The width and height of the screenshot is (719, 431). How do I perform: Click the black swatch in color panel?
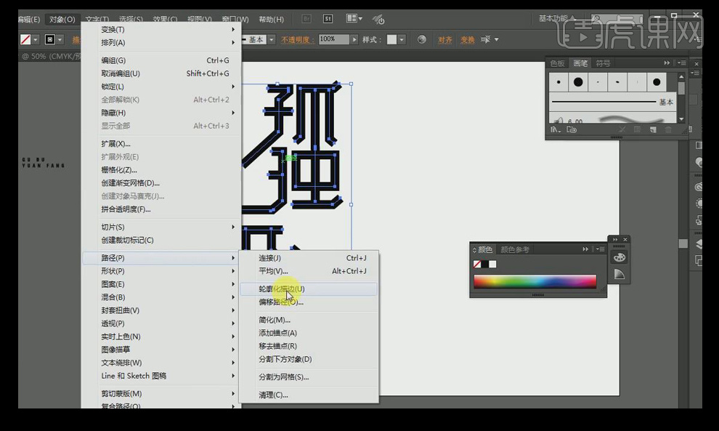(x=484, y=264)
